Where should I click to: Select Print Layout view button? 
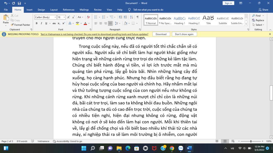[x=225, y=141]
